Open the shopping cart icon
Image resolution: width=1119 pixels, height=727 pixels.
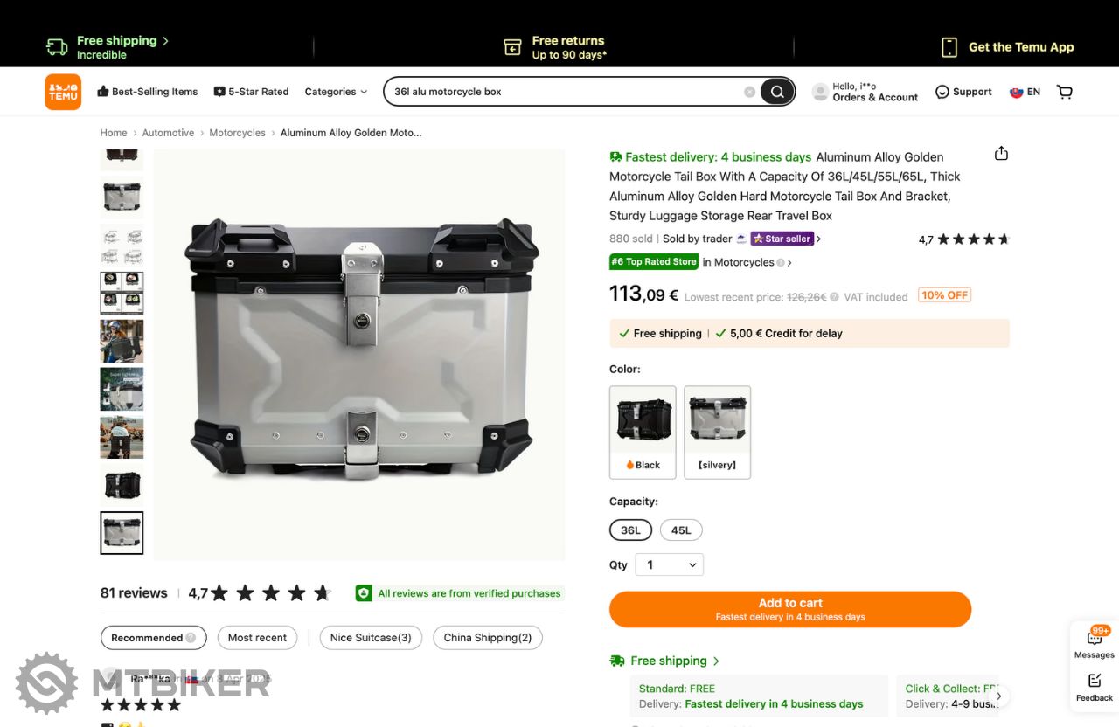[1064, 92]
